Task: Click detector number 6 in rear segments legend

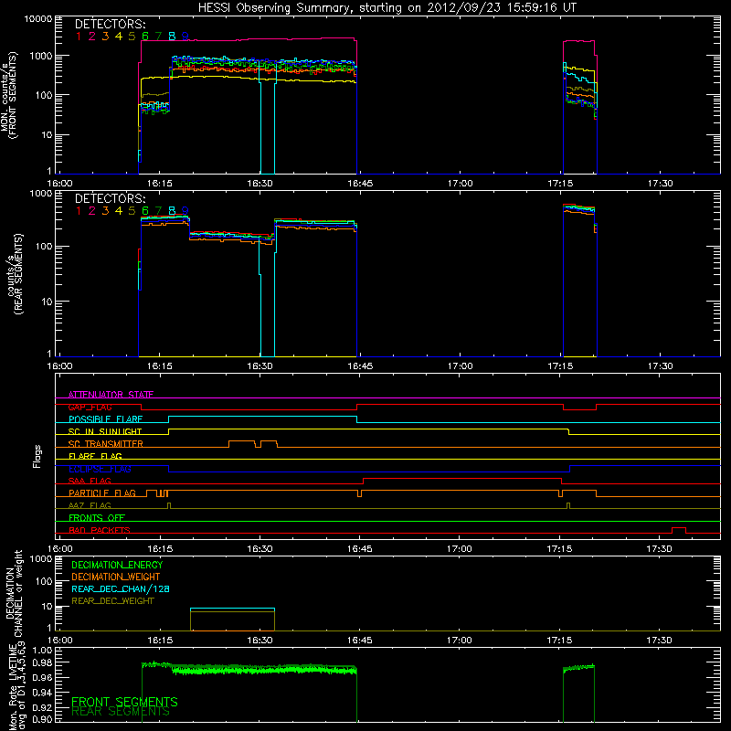Action: [145, 211]
